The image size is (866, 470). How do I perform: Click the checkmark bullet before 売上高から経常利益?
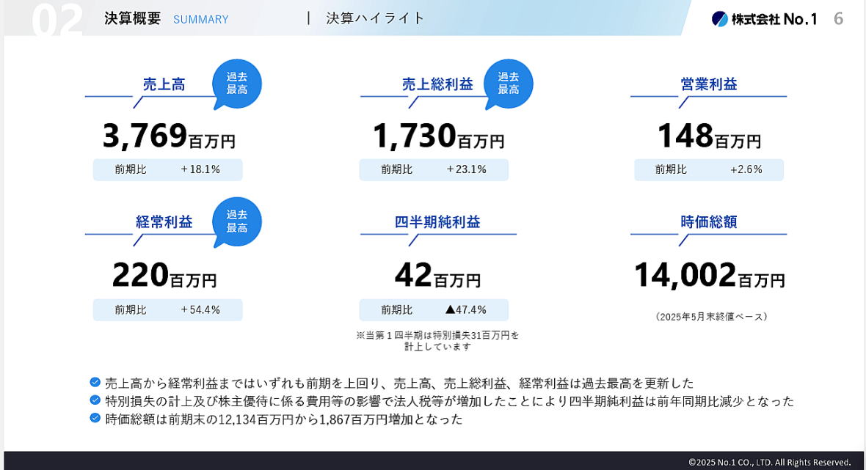coord(95,382)
